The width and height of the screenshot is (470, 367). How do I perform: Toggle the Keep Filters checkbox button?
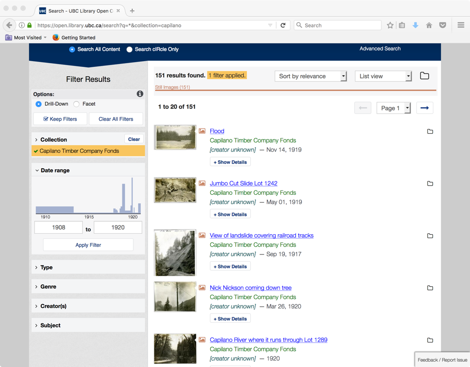point(60,119)
